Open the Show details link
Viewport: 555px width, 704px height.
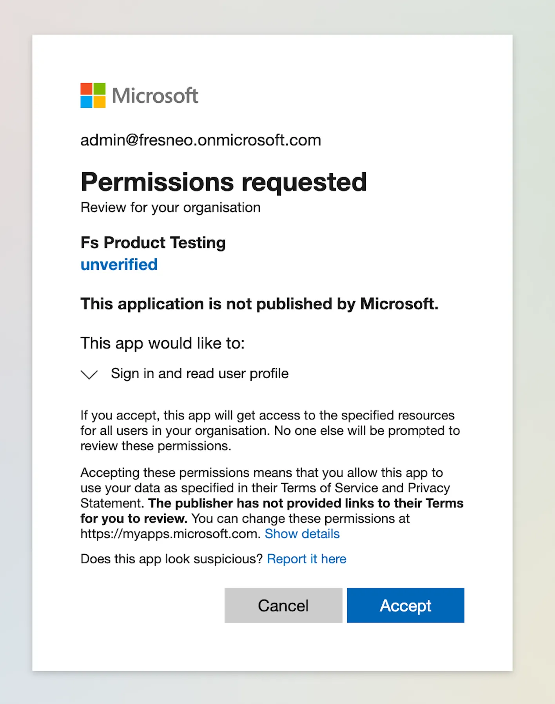click(302, 534)
